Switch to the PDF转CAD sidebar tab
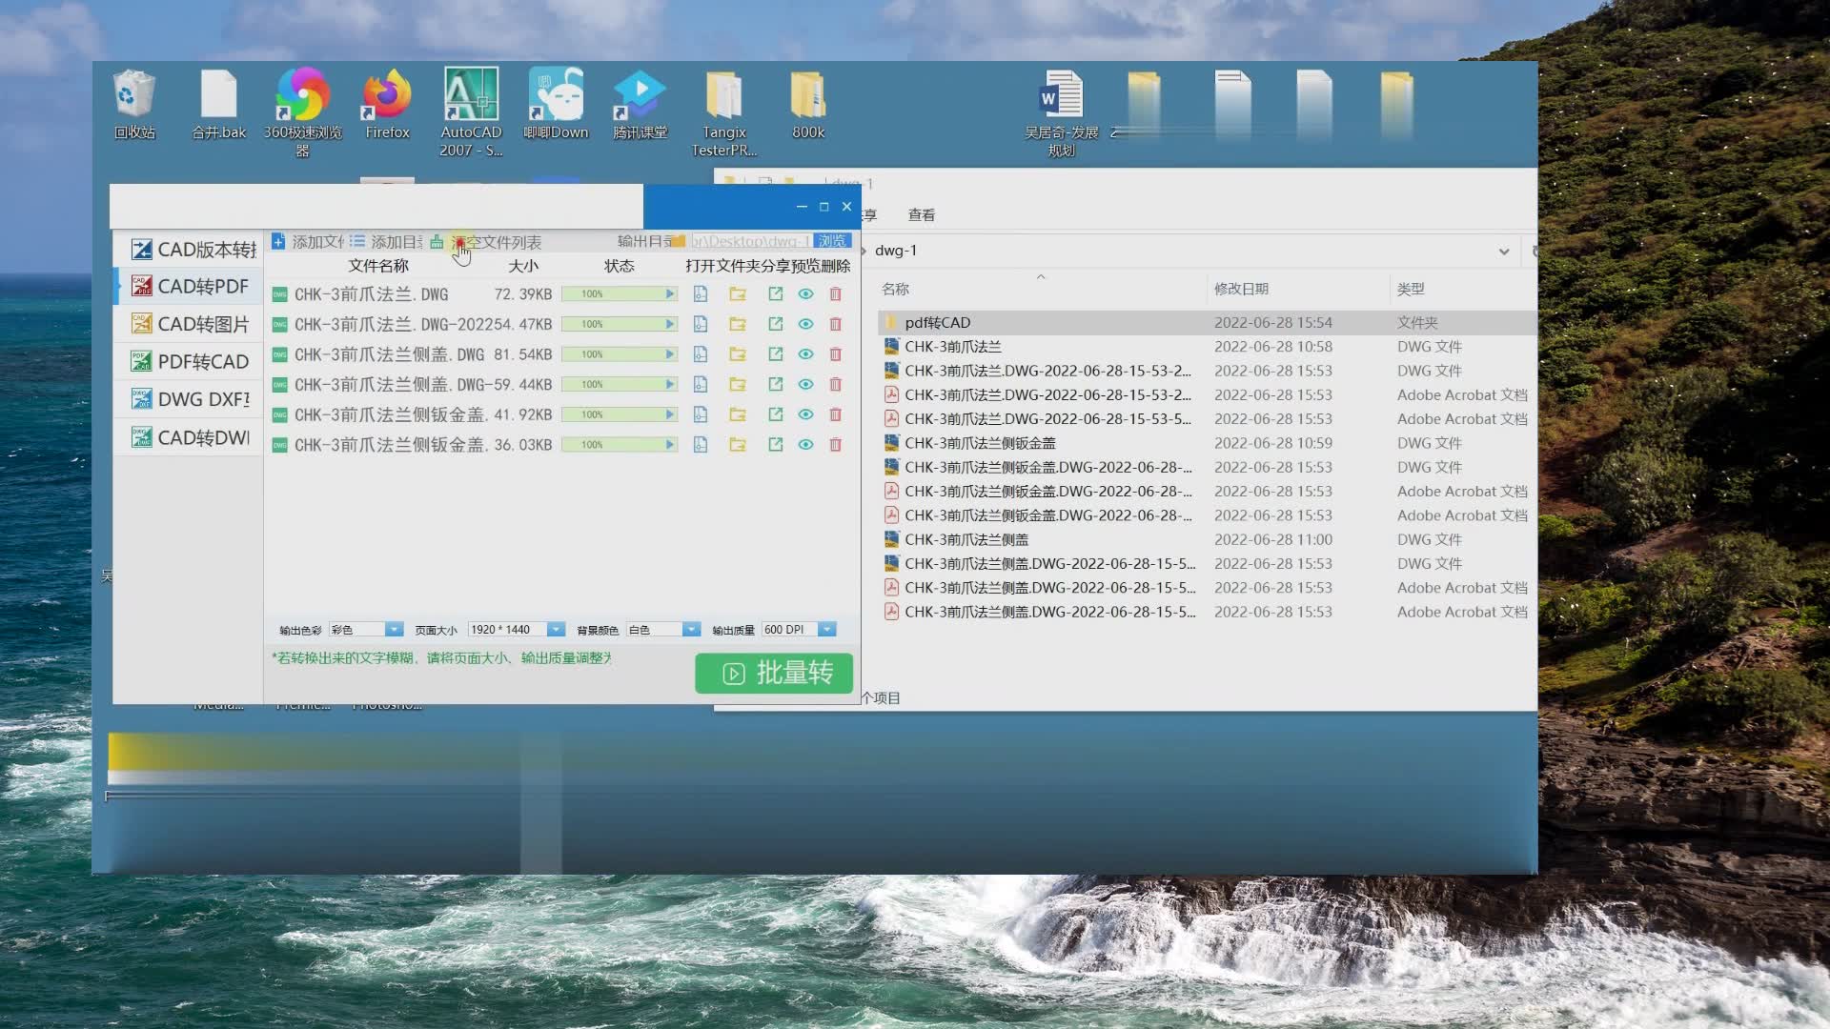 pos(190,362)
